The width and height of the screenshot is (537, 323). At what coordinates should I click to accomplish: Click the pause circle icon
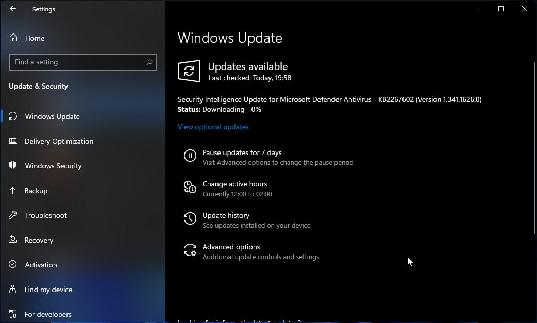click(x=190, y=156)
